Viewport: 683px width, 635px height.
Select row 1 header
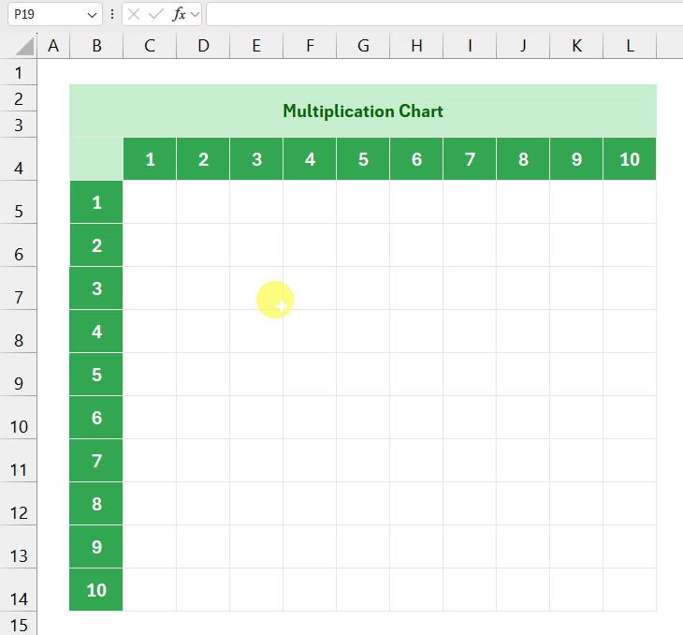coord(19,72)
